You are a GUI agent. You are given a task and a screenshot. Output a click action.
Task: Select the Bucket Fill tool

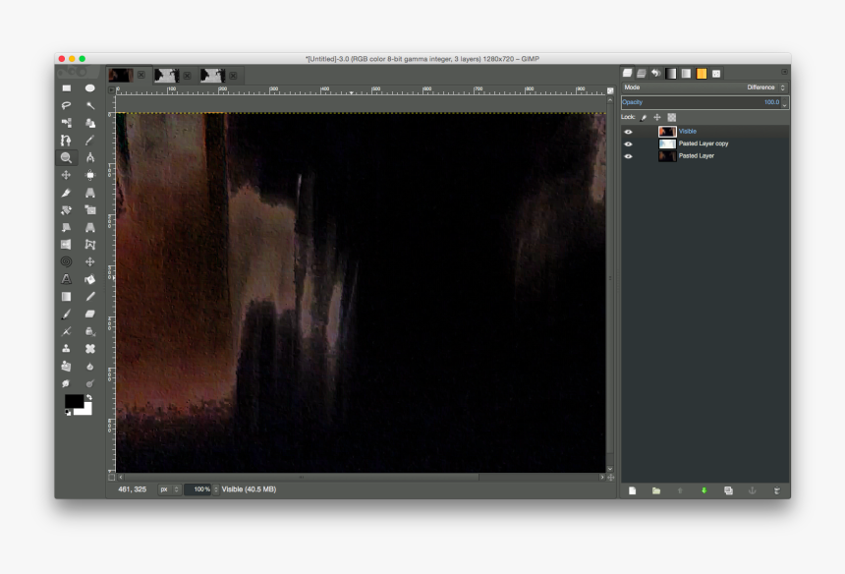click(x=90, y=279)
